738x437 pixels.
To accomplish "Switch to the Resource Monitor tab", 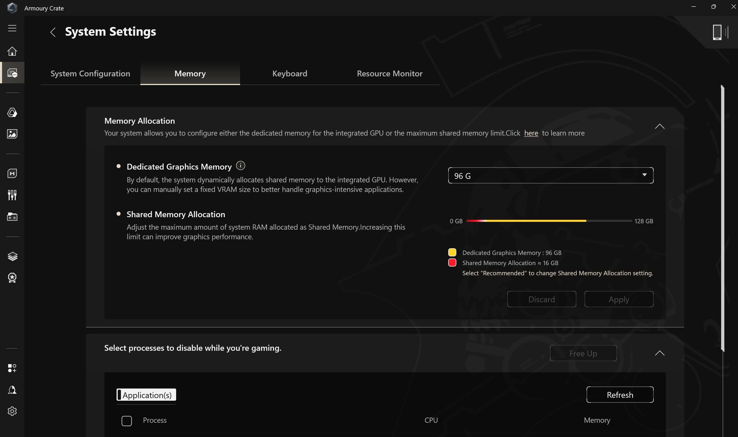I will click(389, 73).
